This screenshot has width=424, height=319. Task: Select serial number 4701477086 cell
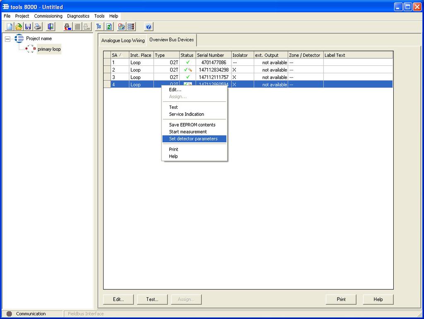click(213, 62)
